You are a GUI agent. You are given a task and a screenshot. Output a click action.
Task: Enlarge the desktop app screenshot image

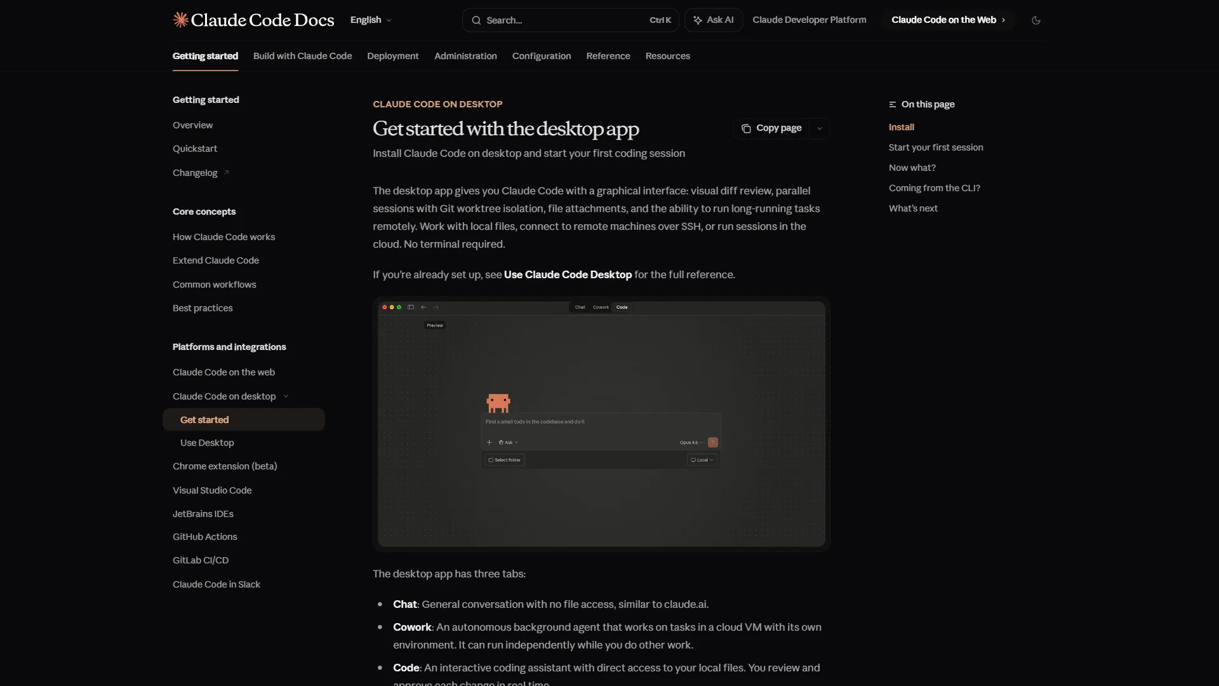(x=601, y=424)
